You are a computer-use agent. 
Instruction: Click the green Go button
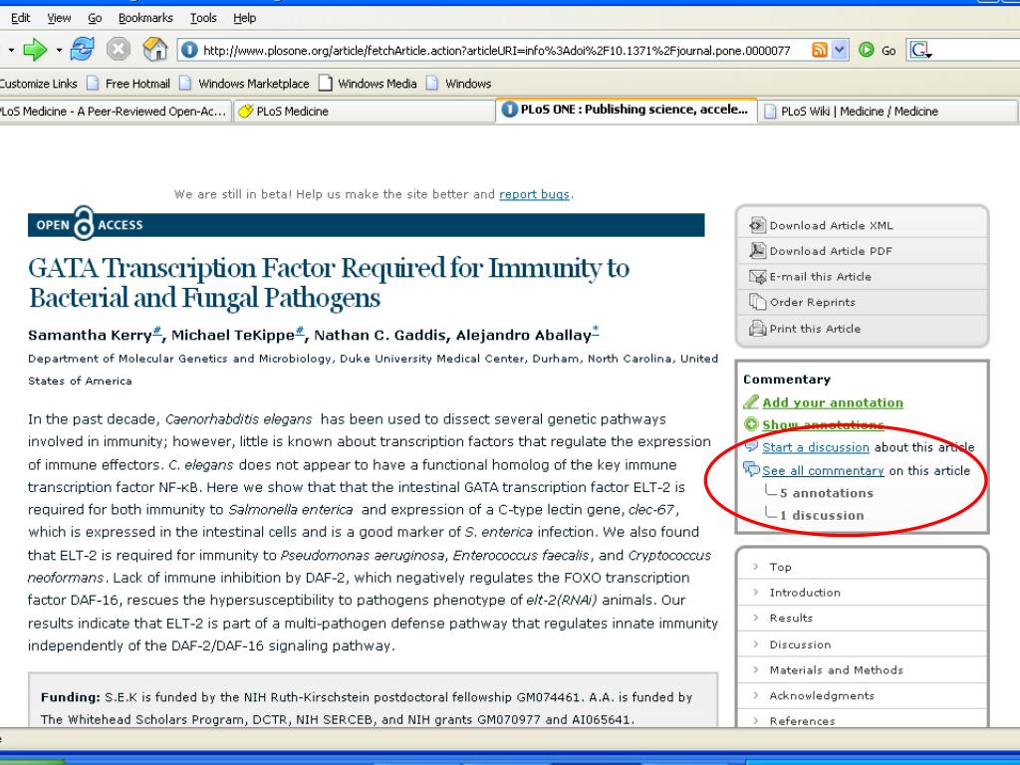tap(877, 50)
